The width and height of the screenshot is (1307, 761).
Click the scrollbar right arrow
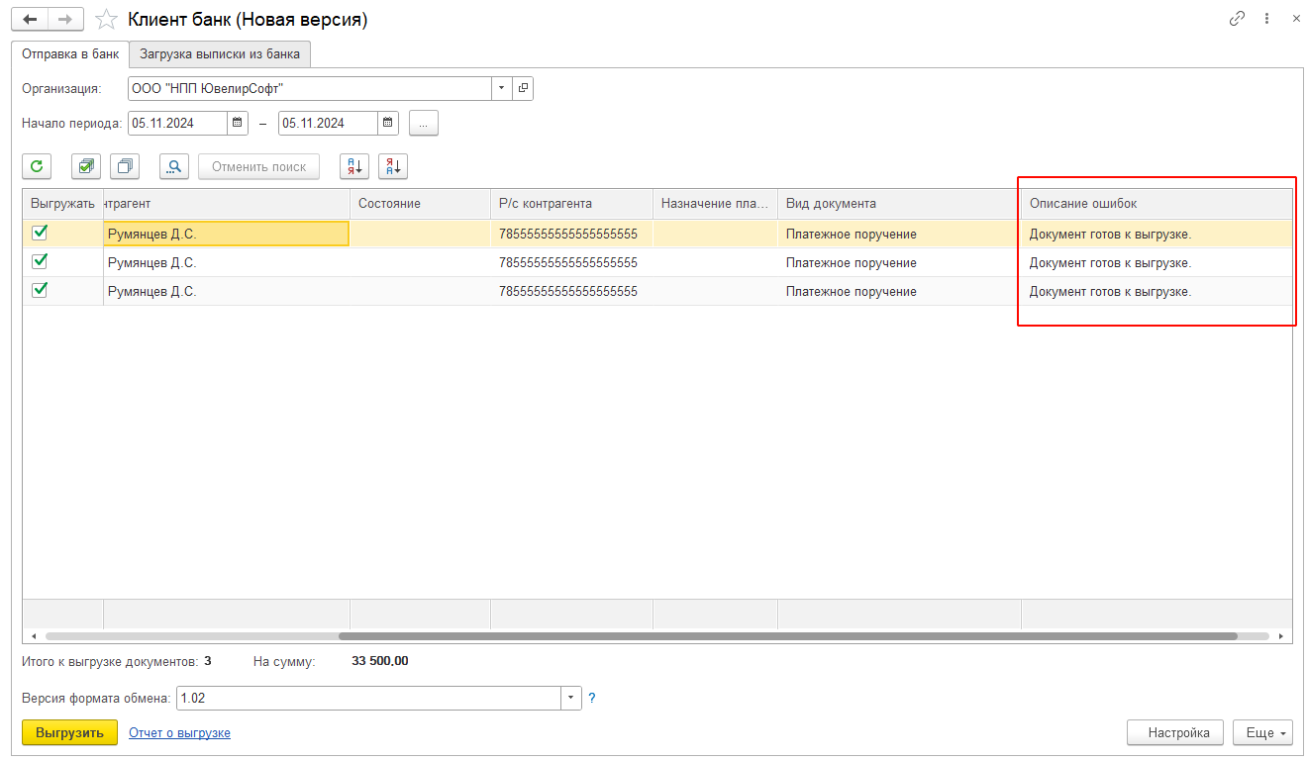click(x=1281, y=636)
